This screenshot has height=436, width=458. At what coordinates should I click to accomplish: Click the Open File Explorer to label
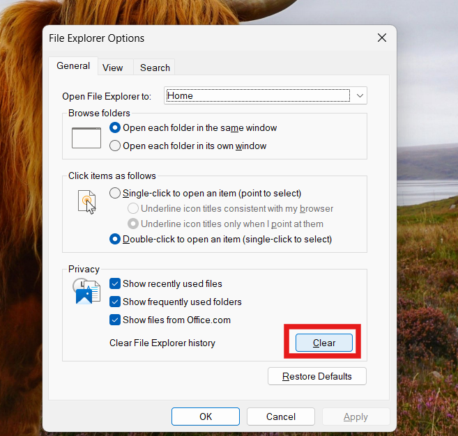point(107,96)
